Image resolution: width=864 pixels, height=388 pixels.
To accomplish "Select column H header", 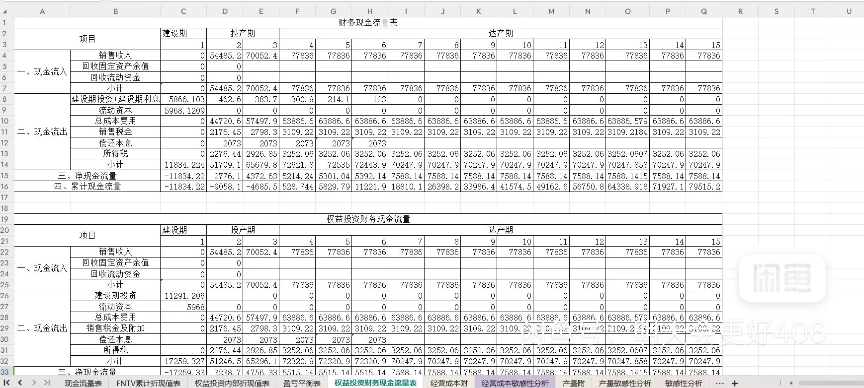I will click(x=370, y=11).
